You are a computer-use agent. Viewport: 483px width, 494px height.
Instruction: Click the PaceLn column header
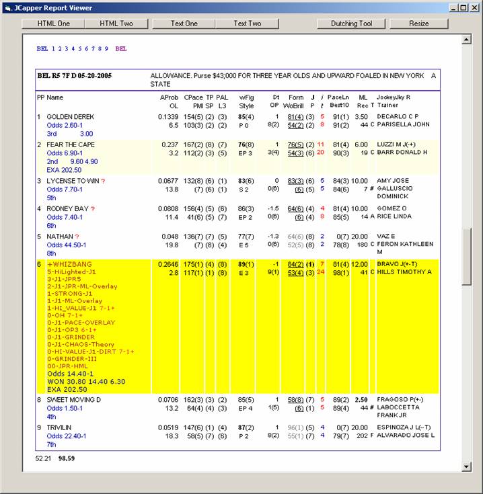pyautogui.click(x=338, y=97)
